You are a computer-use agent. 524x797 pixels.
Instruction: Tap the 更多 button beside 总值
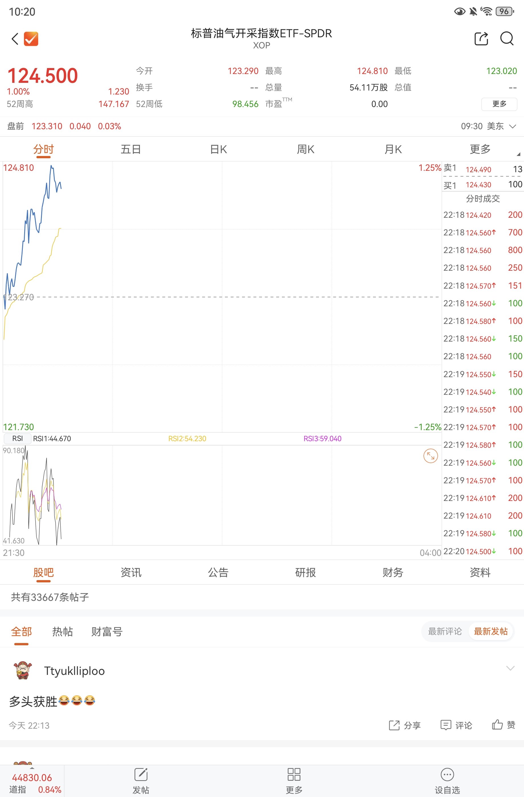point(499,104)
